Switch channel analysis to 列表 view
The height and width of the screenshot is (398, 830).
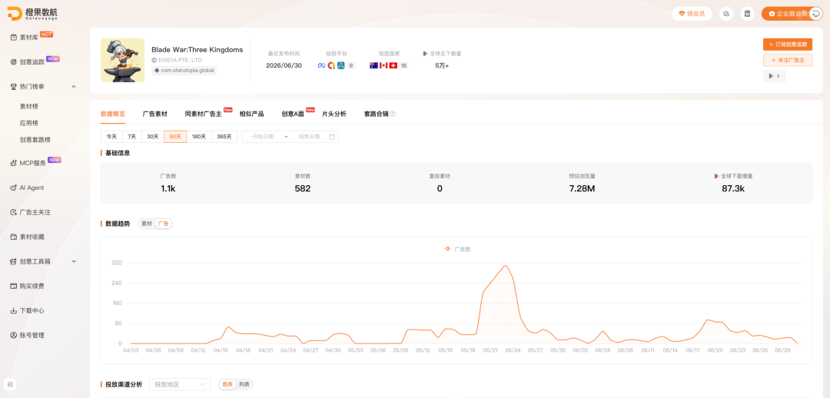[244, 384]
